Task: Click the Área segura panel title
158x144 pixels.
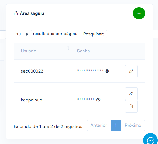Action: click(x=32, y=13)
